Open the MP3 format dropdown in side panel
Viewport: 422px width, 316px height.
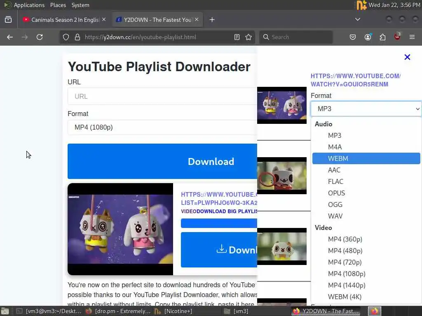366,109
